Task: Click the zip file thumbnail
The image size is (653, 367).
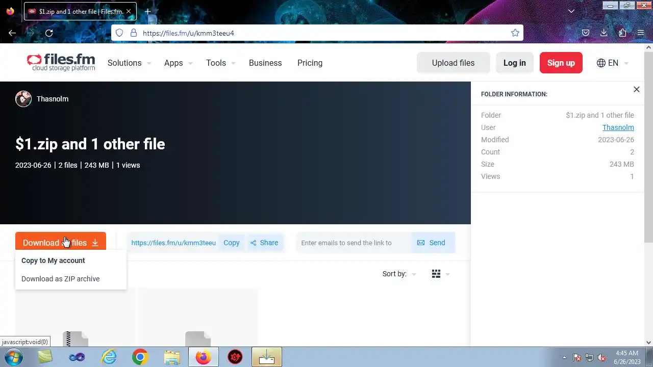Action: pos(76,318)
